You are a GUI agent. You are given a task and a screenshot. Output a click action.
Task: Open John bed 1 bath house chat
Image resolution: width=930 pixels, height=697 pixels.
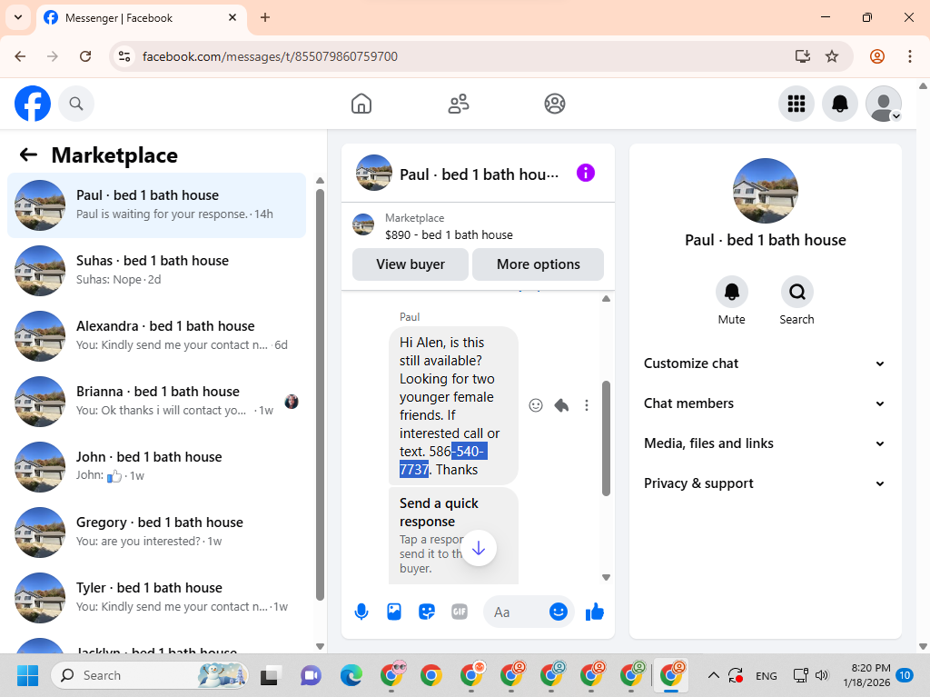tap(156, 467)
